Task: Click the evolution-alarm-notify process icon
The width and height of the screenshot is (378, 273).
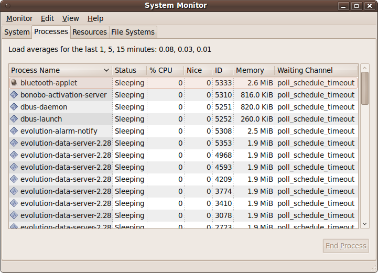Action: (x=14, y=131)
